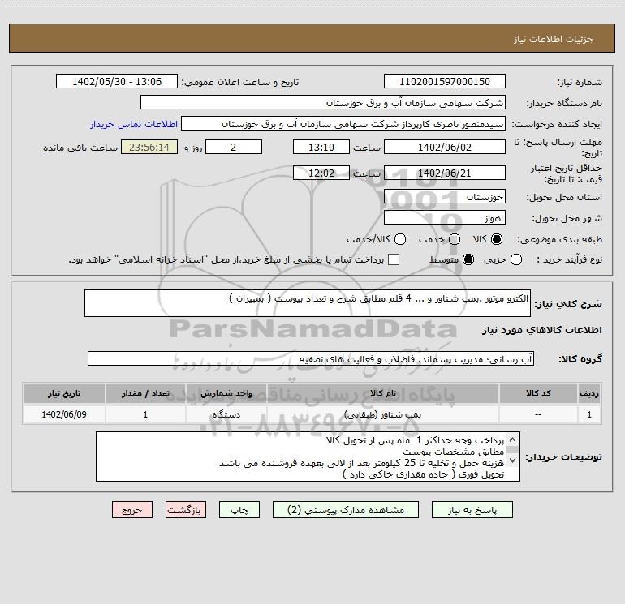Click the خروج exit button

(x=132, y=510)
